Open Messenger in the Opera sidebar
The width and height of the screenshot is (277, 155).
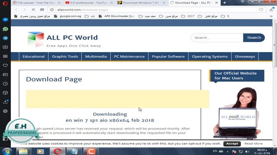click(5, 20)
